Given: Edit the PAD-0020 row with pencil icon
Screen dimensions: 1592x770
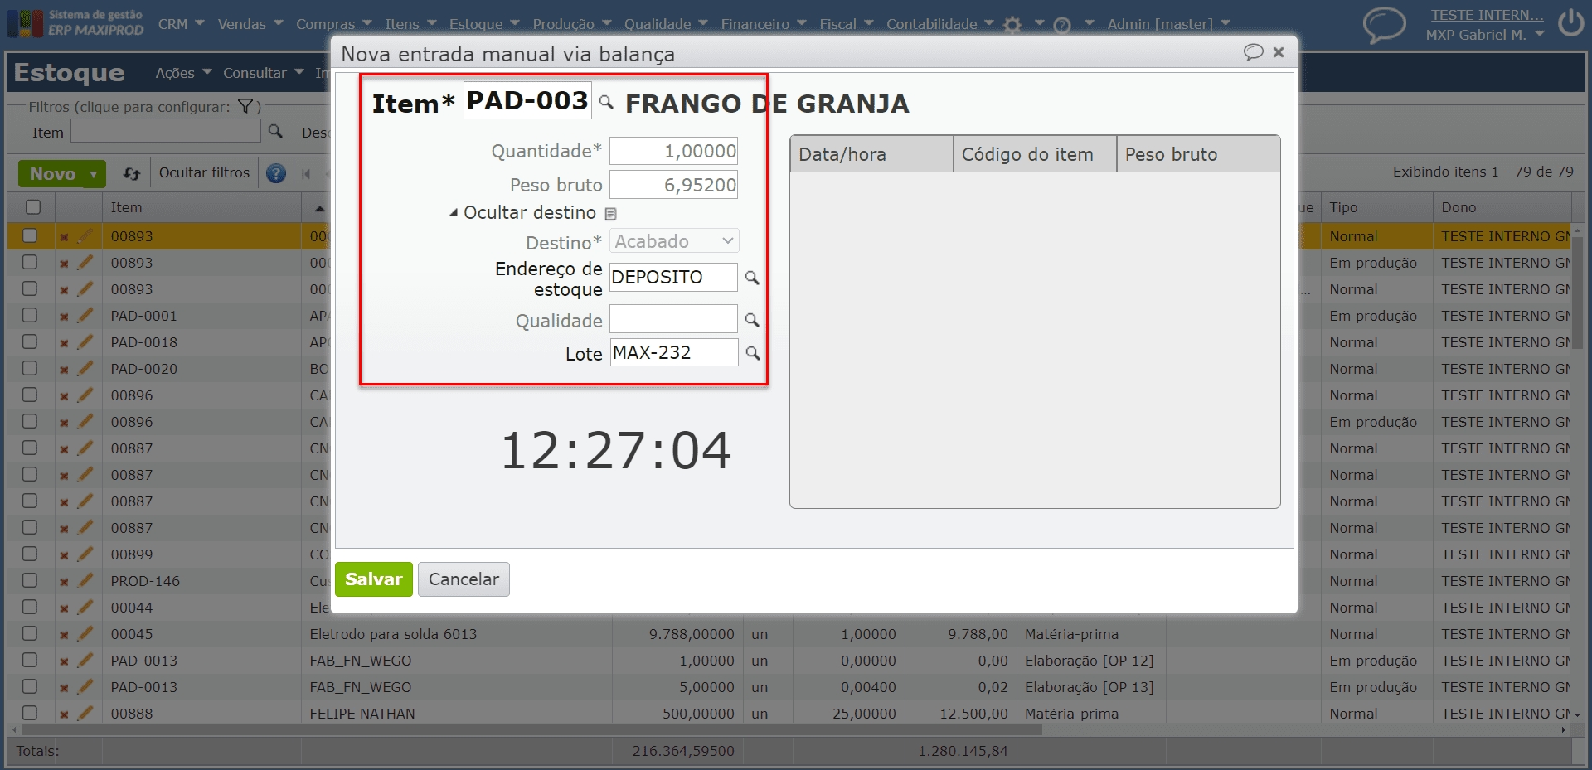Looking at the screenshot, I should click(85, 369).
